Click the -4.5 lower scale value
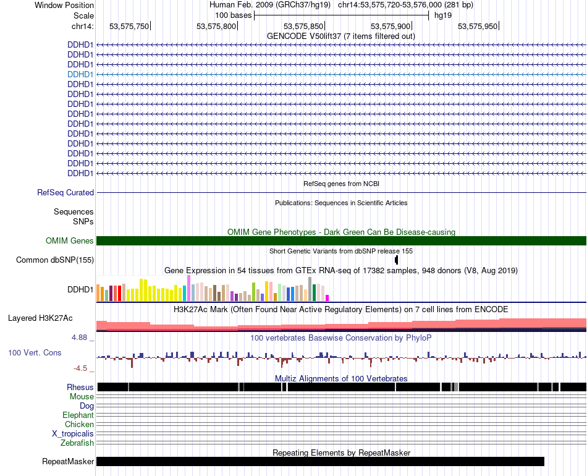 tap(80, 368)
